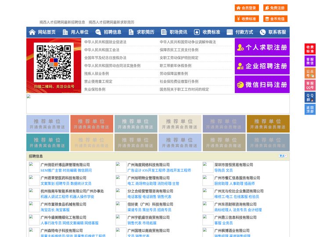Click the WeChat icon on 微信扫码注册
Image resolution: width=316 pixels, height=237 pixels.
[240, 85]
